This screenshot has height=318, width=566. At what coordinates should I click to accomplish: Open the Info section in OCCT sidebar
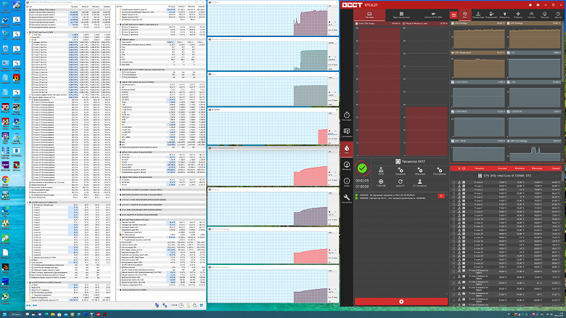click(347, 182)
